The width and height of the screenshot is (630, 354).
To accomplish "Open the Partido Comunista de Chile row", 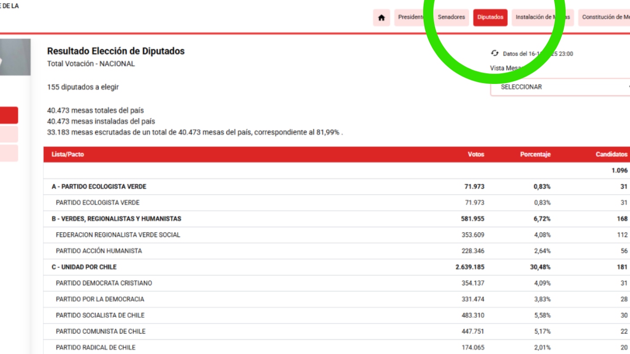I will click(101, 331).
